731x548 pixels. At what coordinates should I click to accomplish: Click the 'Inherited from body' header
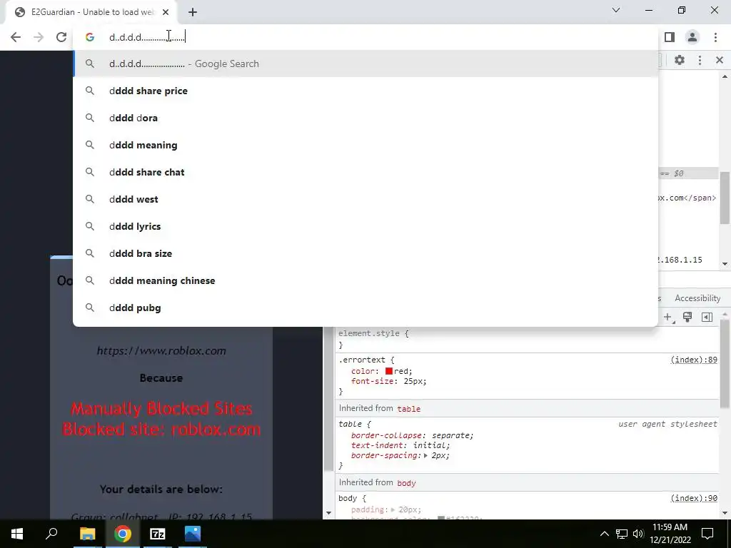[x=377, y=483]
